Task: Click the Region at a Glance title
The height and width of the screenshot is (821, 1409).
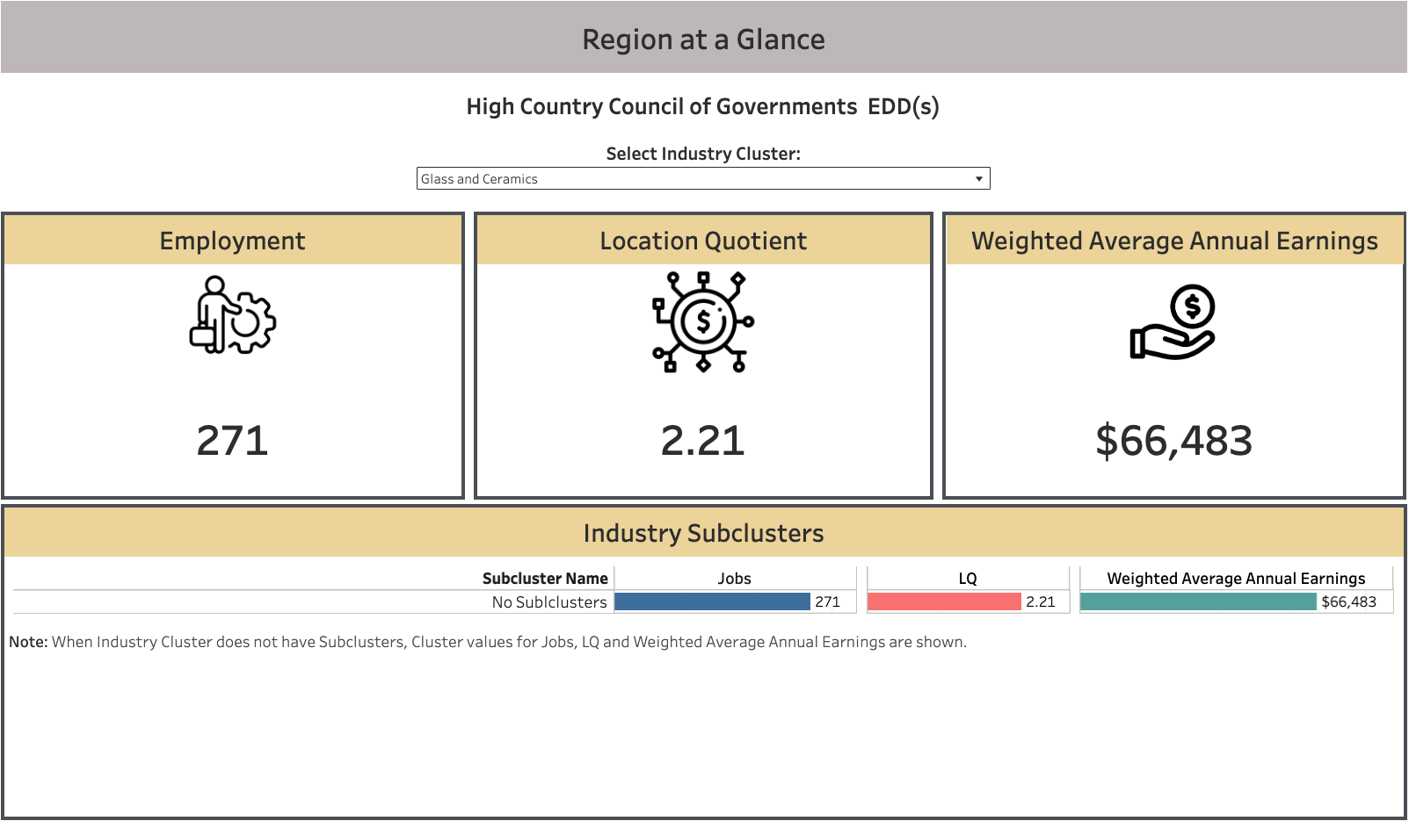Action: (703, 40)
